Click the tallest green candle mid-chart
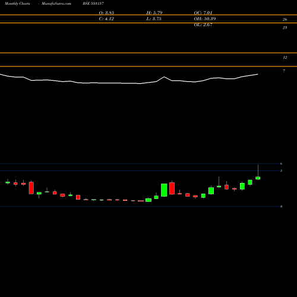 click(x=164, y=190)
